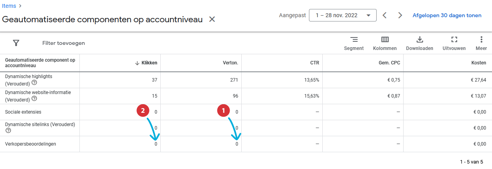Close the Geautomatiseerde componenten view

point(212,19)
